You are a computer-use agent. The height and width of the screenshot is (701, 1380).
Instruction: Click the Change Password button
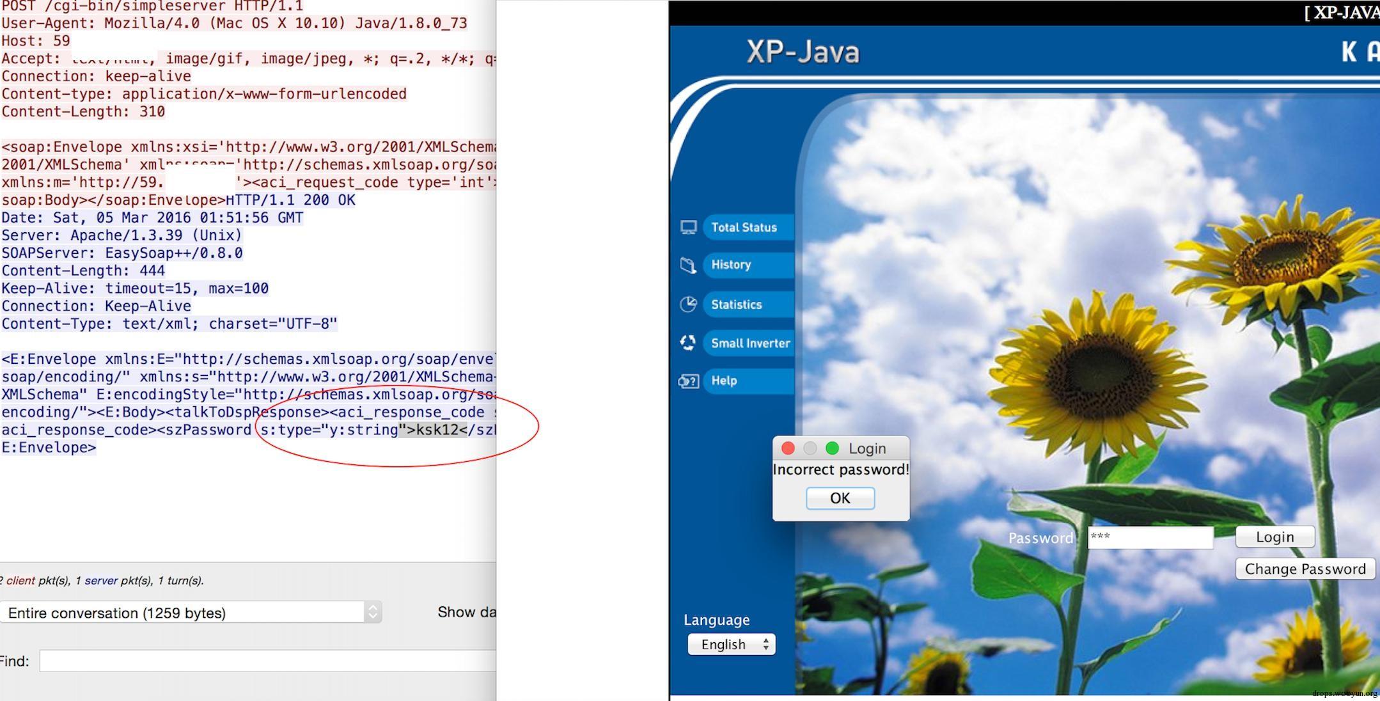1305,569
